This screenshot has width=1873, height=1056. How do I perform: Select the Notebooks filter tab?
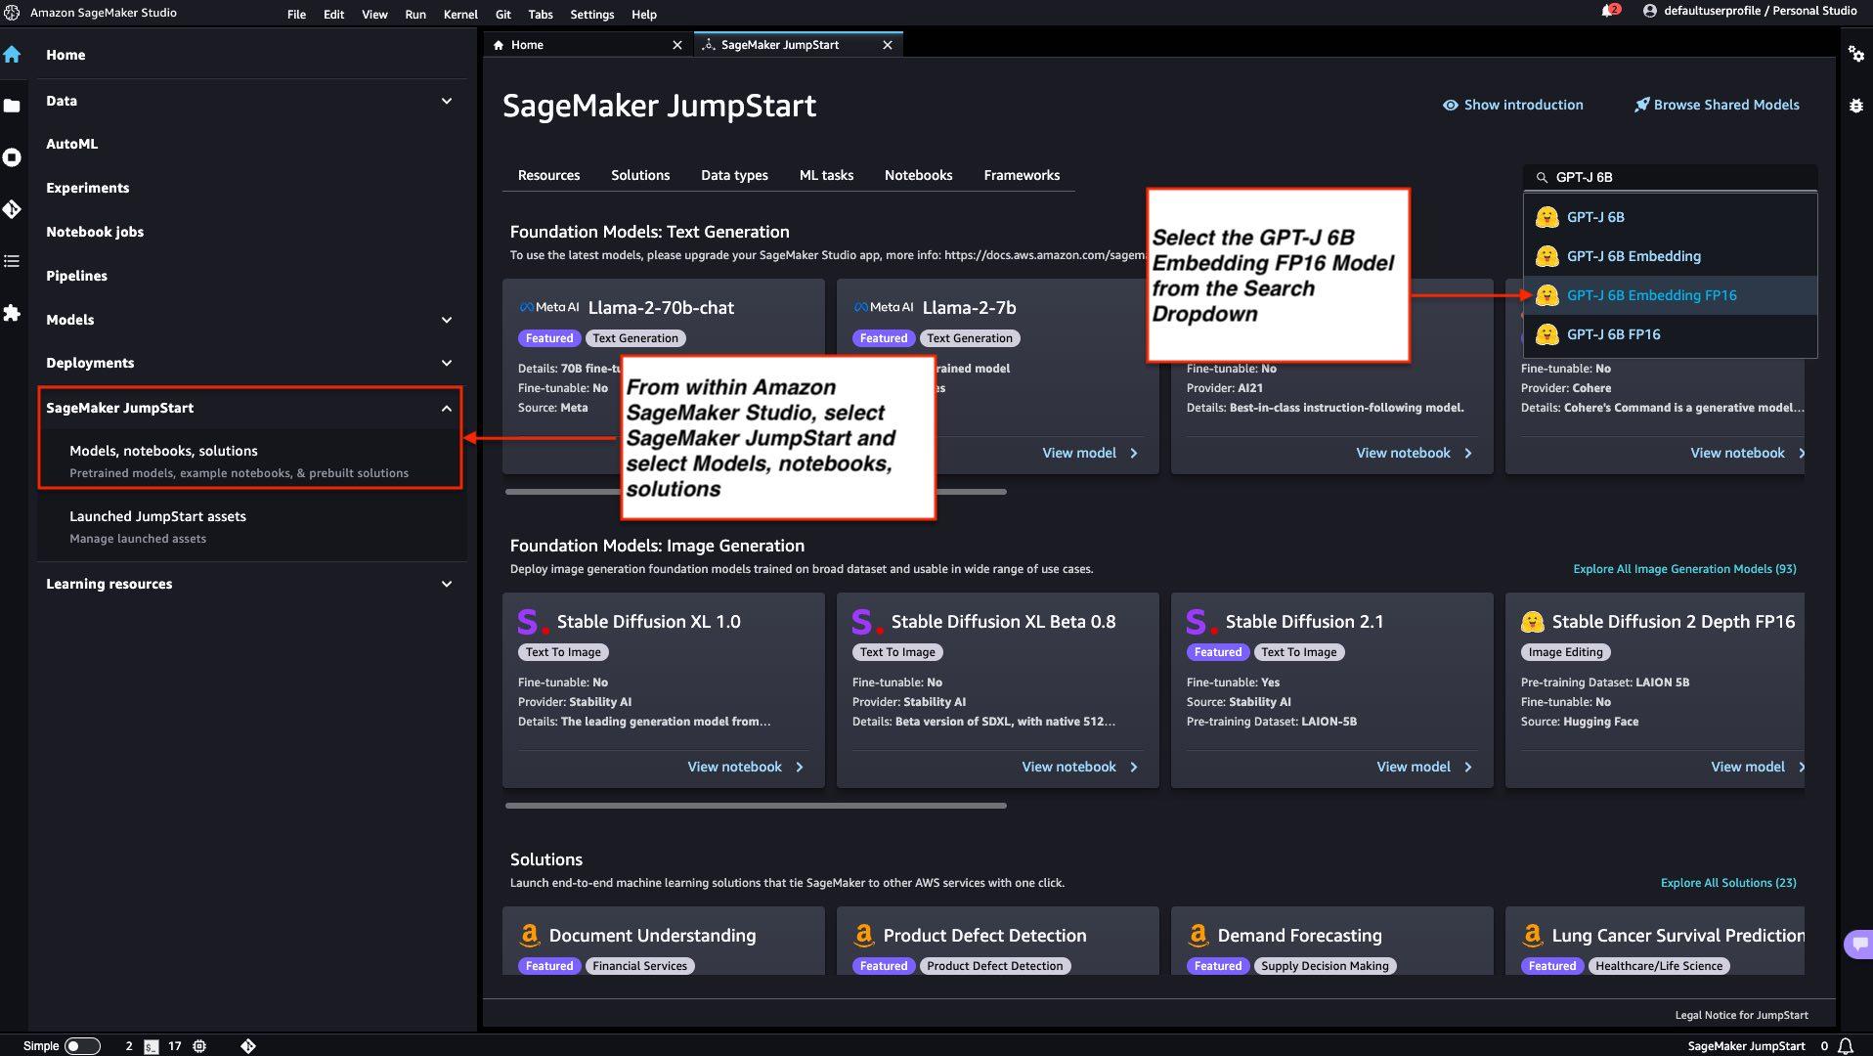coord(918,175)
